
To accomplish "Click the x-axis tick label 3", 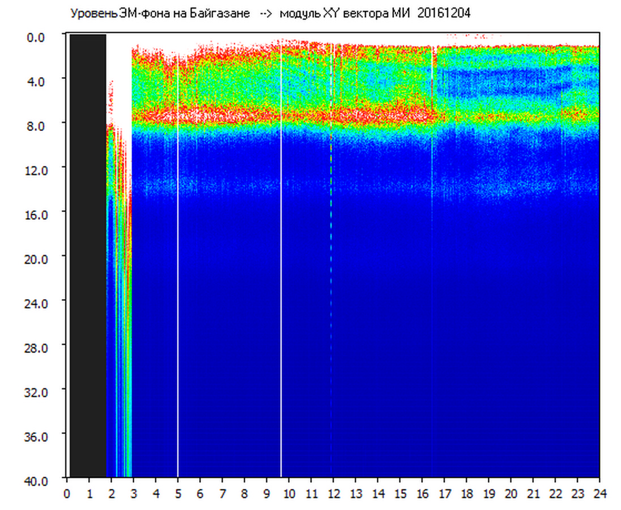I will [x=134, y=493].
